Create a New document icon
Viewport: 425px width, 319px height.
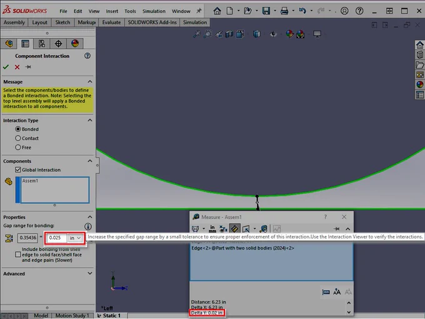[x=230, y=11]
